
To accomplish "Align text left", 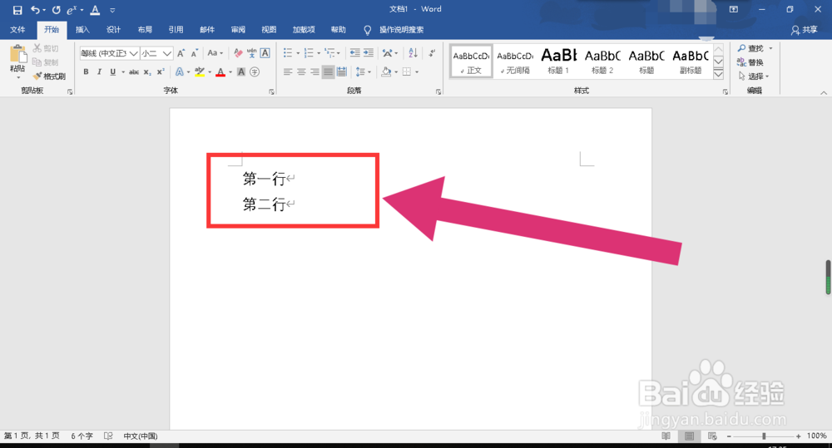I will pos(288,72).
